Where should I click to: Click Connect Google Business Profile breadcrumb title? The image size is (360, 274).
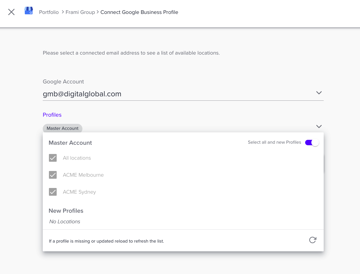139,12
